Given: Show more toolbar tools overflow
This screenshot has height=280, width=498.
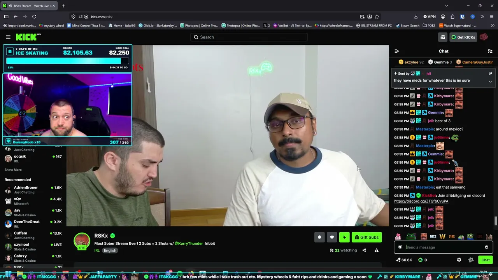Looking at the screenshot, I should 482,17.
